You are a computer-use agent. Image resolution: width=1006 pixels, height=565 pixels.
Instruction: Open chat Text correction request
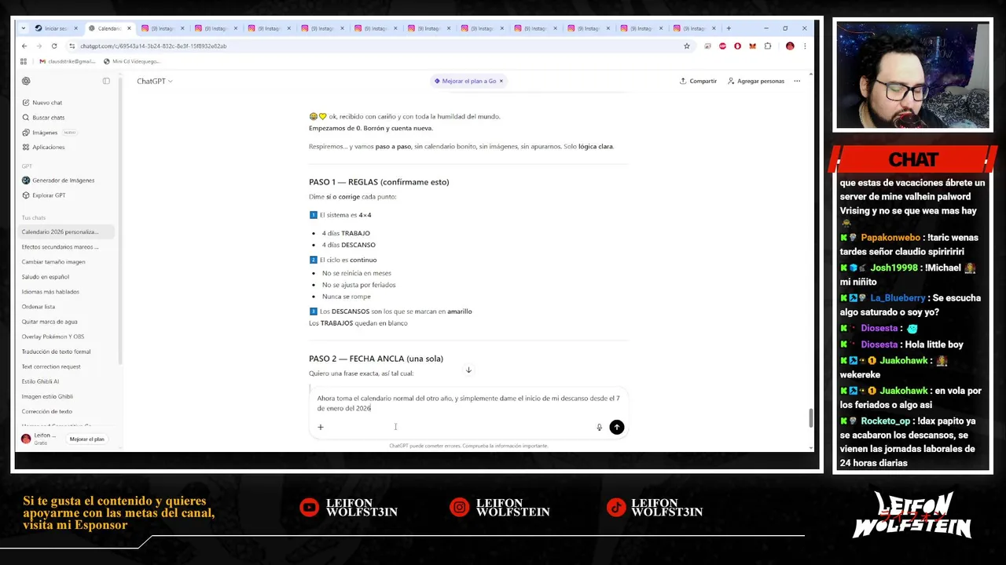click(67, 366)
